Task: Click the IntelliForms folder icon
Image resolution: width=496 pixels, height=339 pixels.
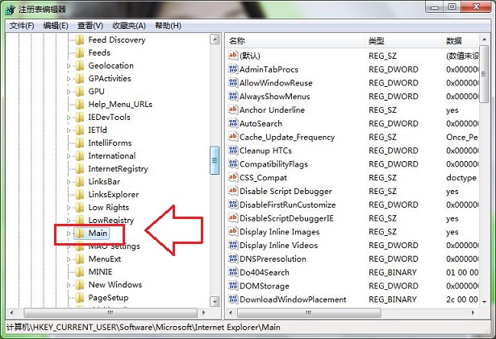Action: pos(80,143)
